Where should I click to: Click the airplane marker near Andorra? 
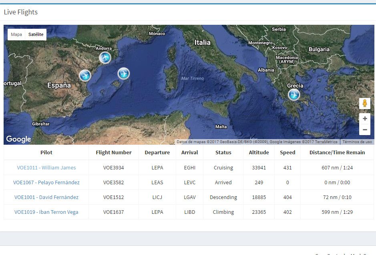(105, 58)
